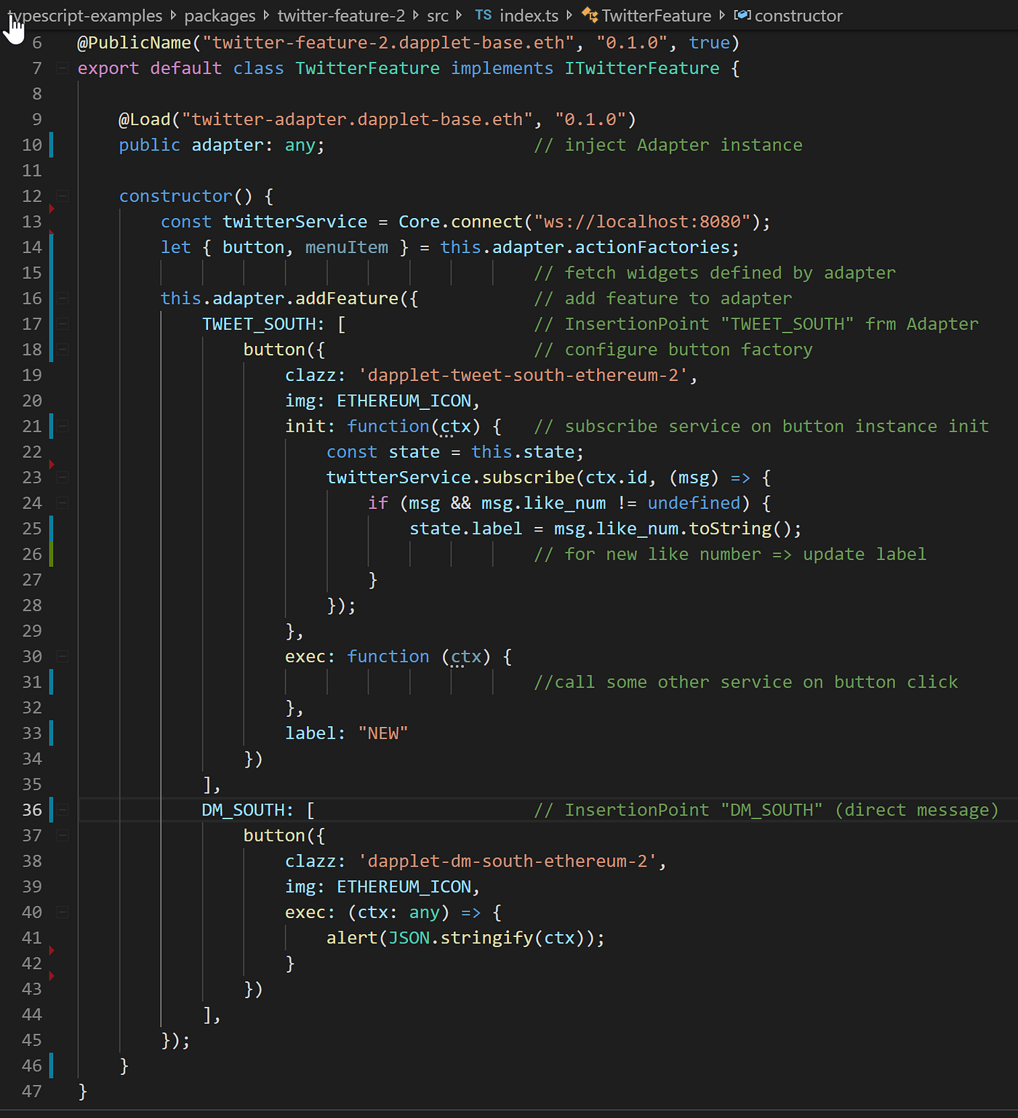Image resolution: width=1018 pixels, height=1118 pixels.
Task: Click the constructor method icon in the breadcrumb
Action: (742, 15)
